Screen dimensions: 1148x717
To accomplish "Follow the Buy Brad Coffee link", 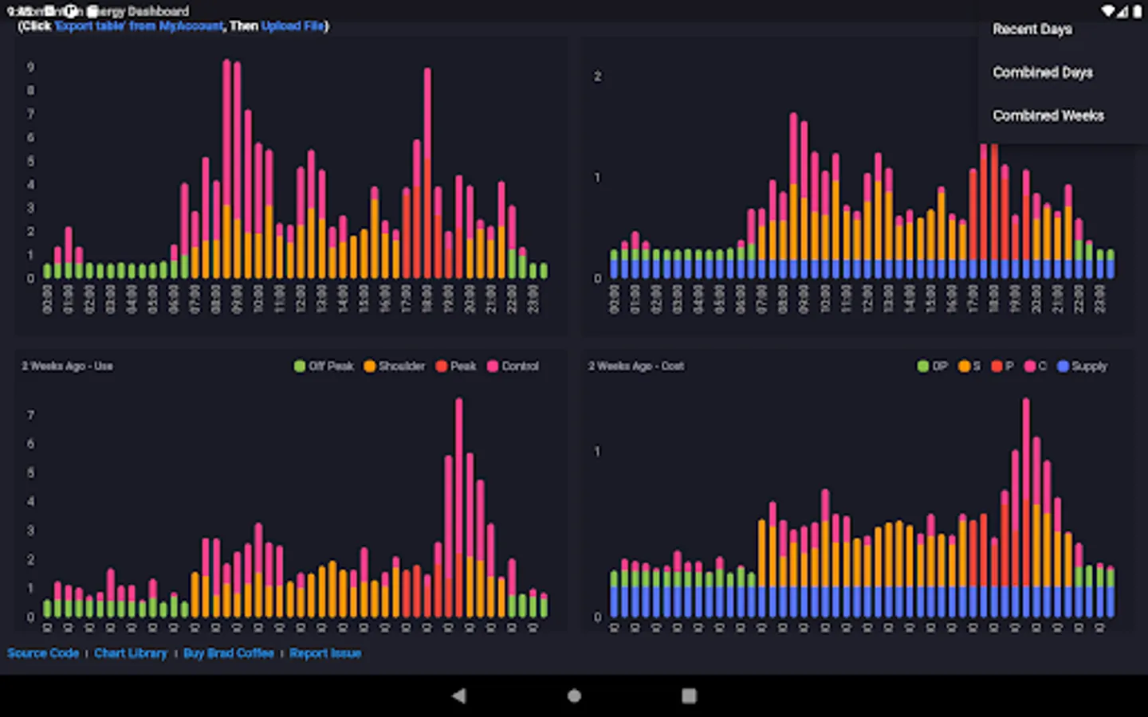I will pyautogui.click(x=229, y=653).
